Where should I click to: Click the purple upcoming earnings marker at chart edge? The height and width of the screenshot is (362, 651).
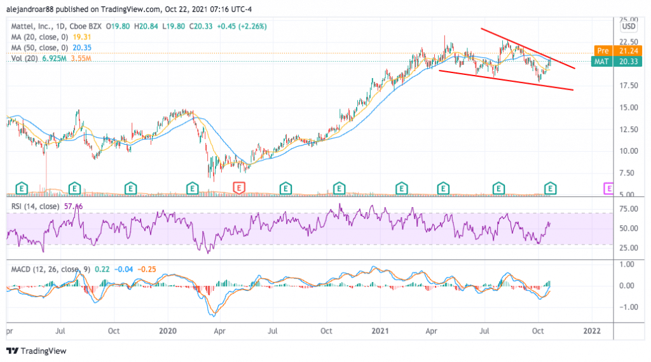pos(608,188)
